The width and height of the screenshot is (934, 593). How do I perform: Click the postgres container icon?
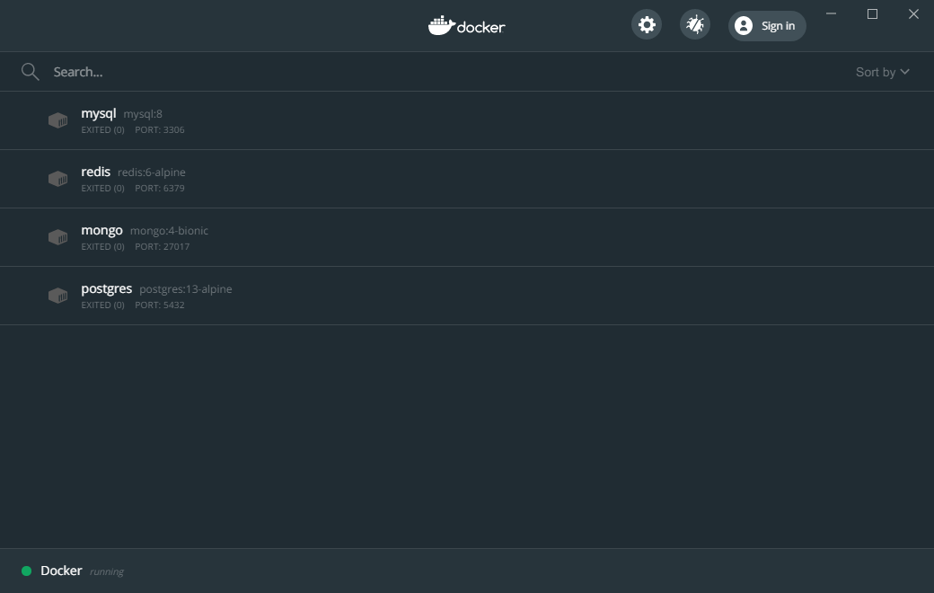tap(57, 296)
